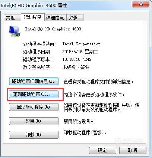Select the 驱动程序 tab
This screenshot has height=158, width=152.
point(33,17)
